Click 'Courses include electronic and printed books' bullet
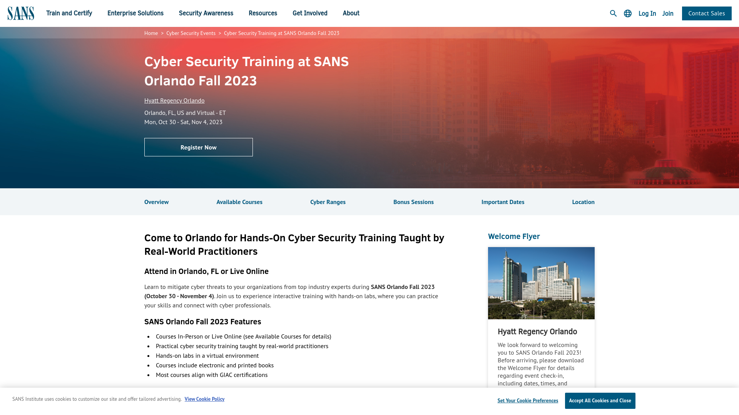 [x=215, y=365]
